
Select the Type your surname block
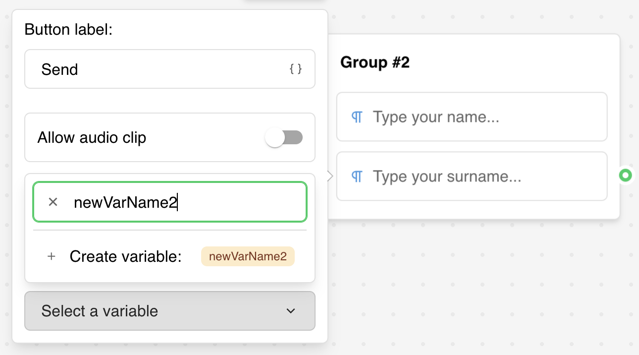pyautogui.click(x=472, y=177)
